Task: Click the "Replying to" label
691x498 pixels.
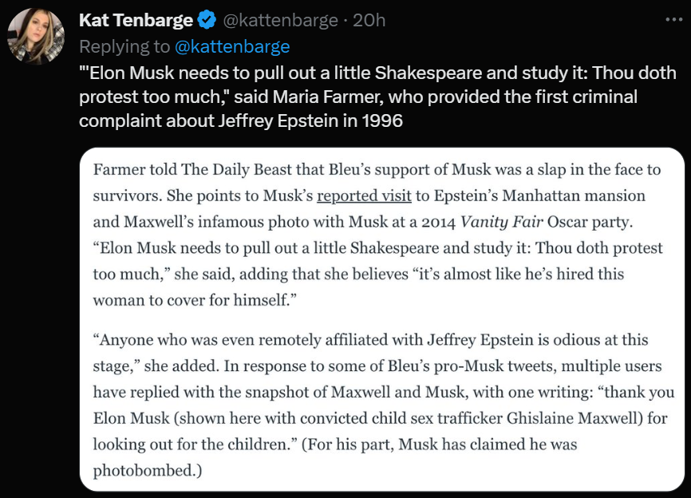Action: tap(124, 46)
